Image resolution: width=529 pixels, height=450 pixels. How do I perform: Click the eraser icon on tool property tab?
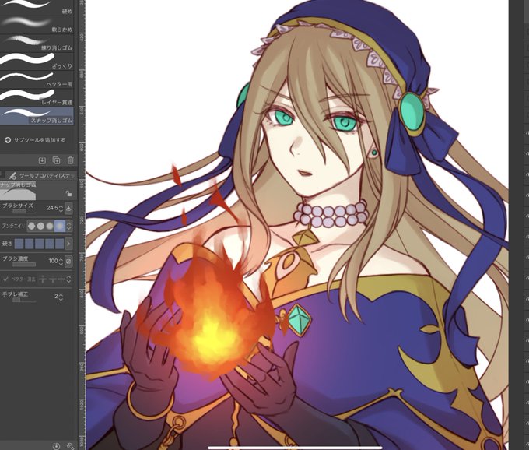point(12,175)
